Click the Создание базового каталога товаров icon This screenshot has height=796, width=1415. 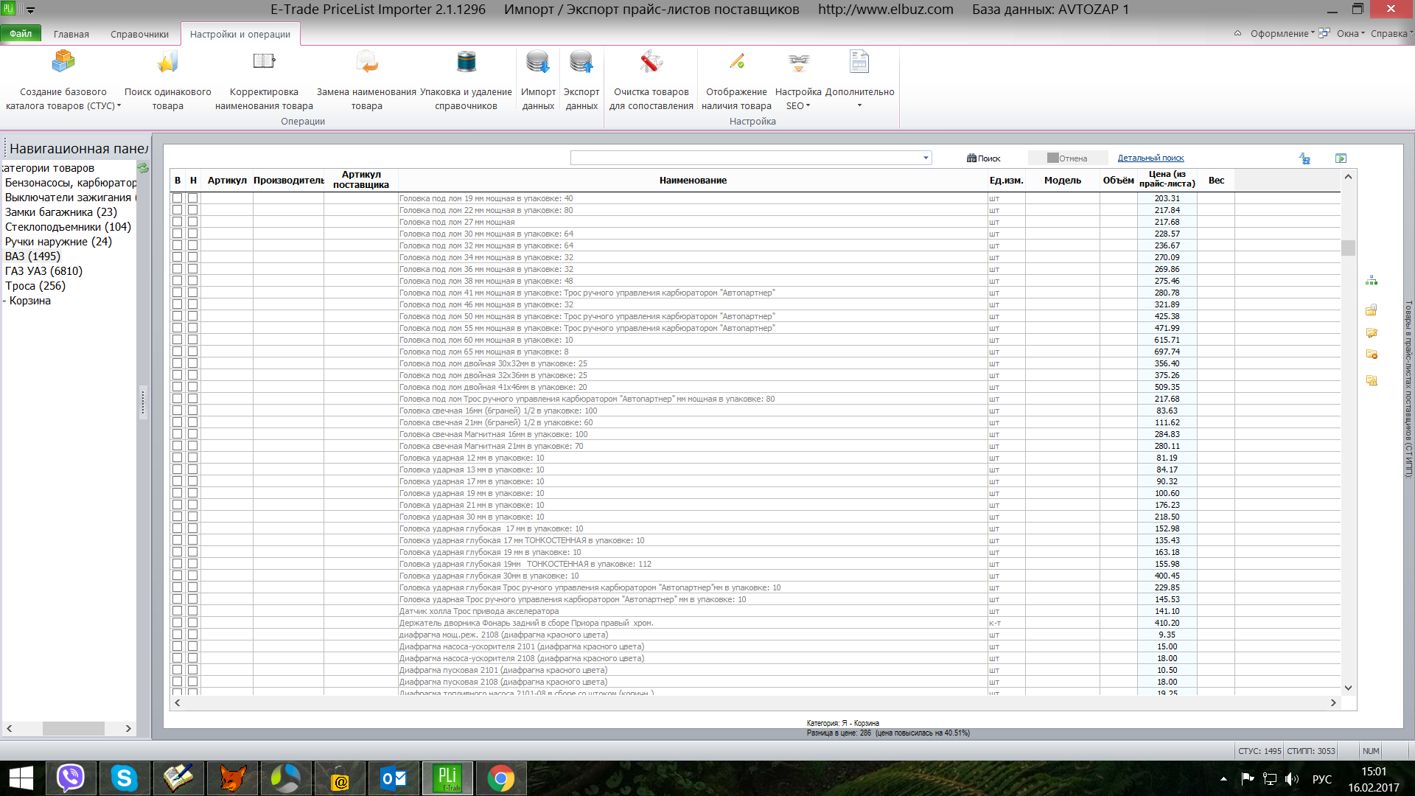(x=63, y=62)
